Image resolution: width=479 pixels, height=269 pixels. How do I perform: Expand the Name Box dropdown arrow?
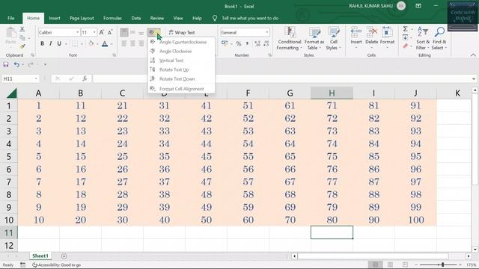[36, 78]
